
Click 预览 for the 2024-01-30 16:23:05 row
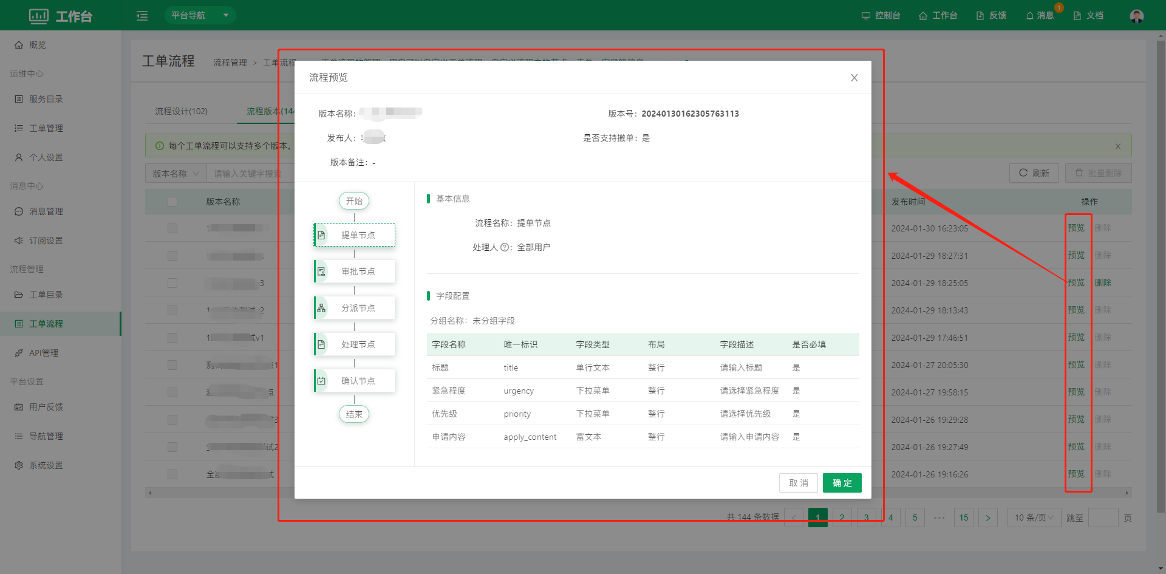1076,228
